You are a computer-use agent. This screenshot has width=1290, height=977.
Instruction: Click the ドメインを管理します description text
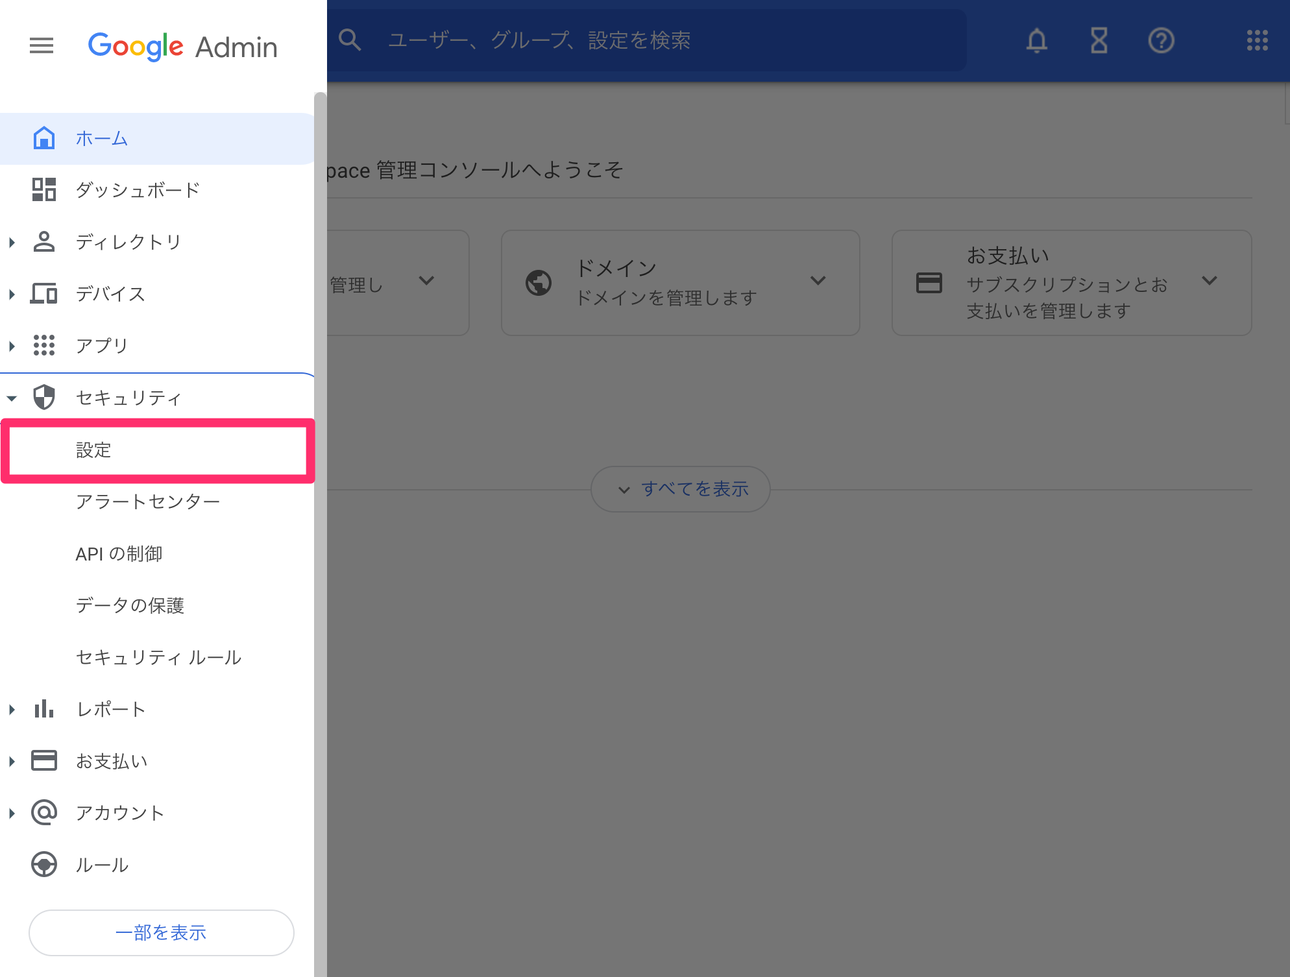coord(666,298)
